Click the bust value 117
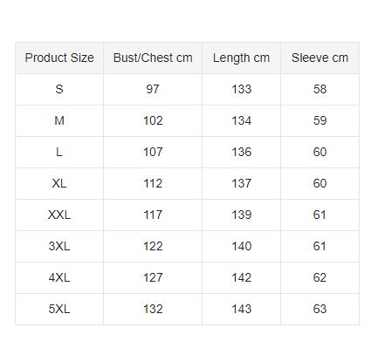 click(153, 215)
